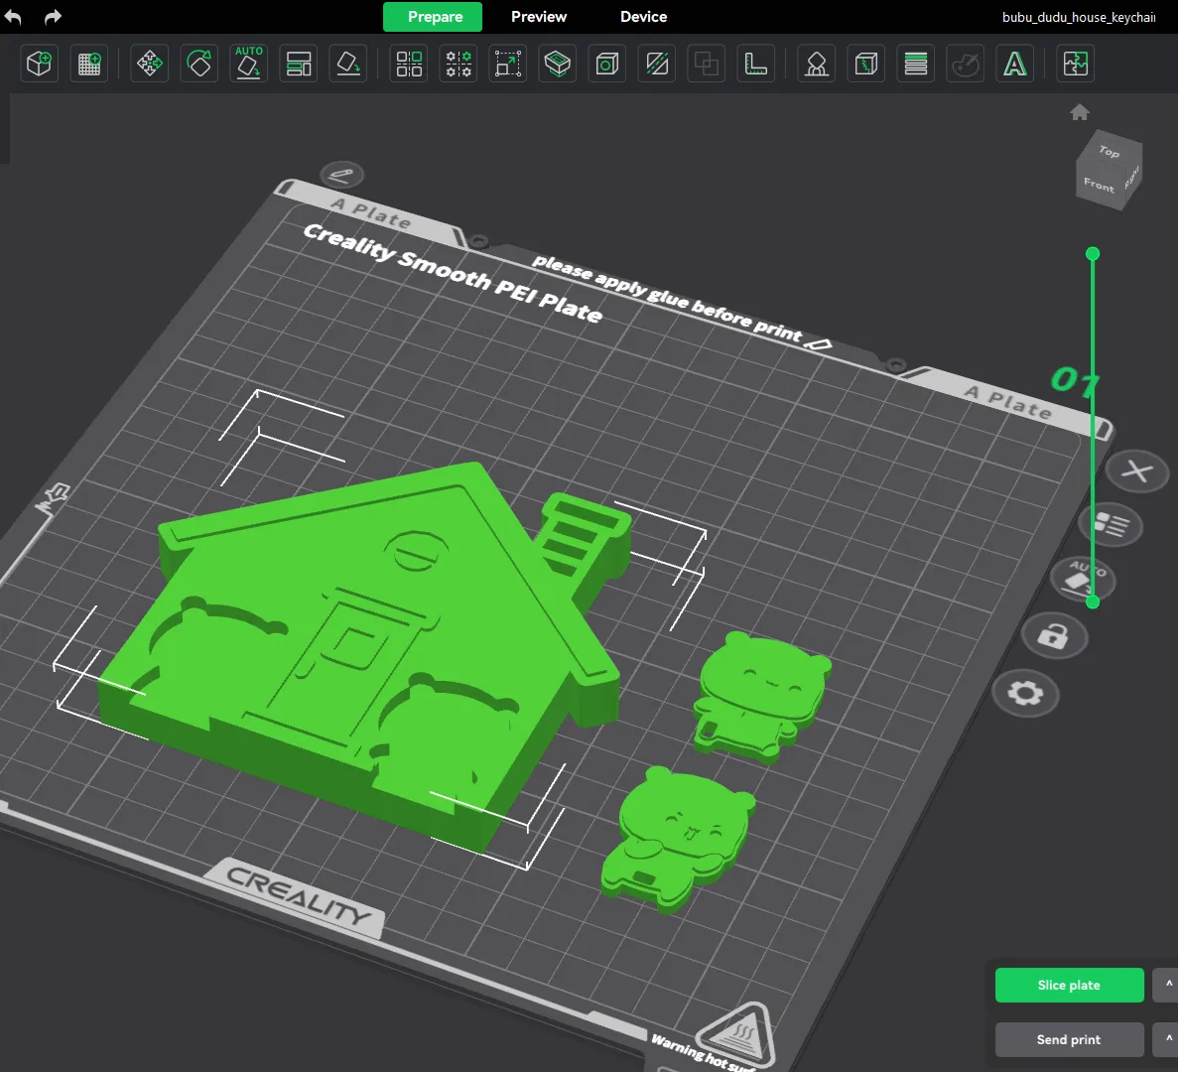Screen dimensions: 1178x1072
Task: Activate the Lay on face tool
Action: point(347,64)
